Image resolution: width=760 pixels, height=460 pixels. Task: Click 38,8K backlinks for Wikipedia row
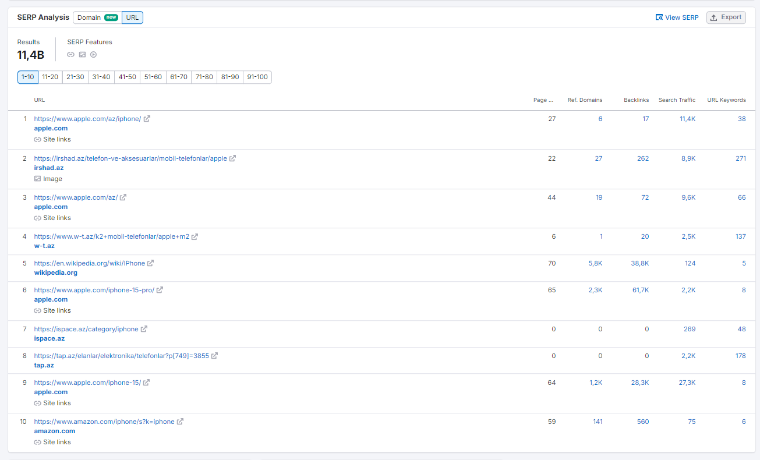click(639, 263)
